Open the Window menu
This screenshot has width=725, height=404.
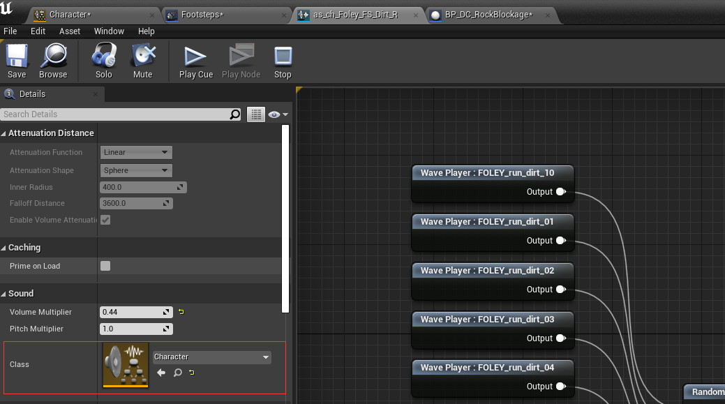[109, 31]
